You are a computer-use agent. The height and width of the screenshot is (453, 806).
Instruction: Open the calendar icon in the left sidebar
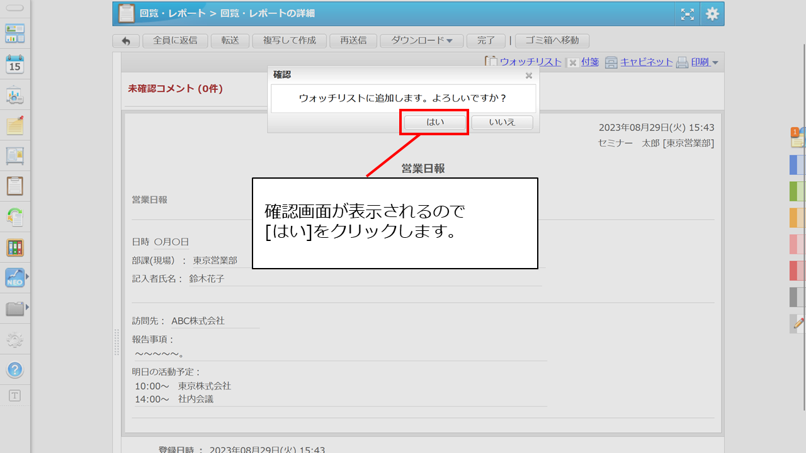(x=14, y=64)
